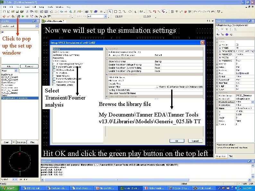The width and height of the screenshot is (255, 191).
Task: Uncheck Transient/Fourier Analysis checkbox
Action: (54, 67)
